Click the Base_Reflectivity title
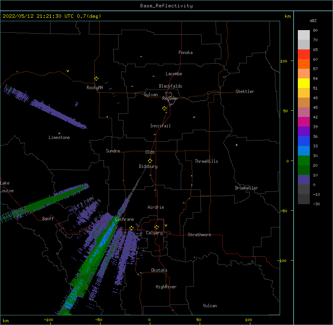This screenshot has width=333, height=325. tap(166, 6)
